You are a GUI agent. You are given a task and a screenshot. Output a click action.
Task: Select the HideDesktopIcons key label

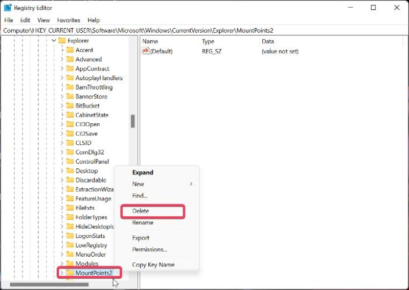(x=95, y=227)
